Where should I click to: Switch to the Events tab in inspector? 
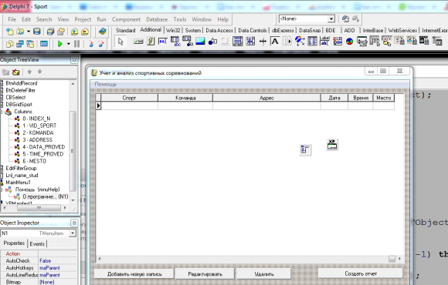37,243
